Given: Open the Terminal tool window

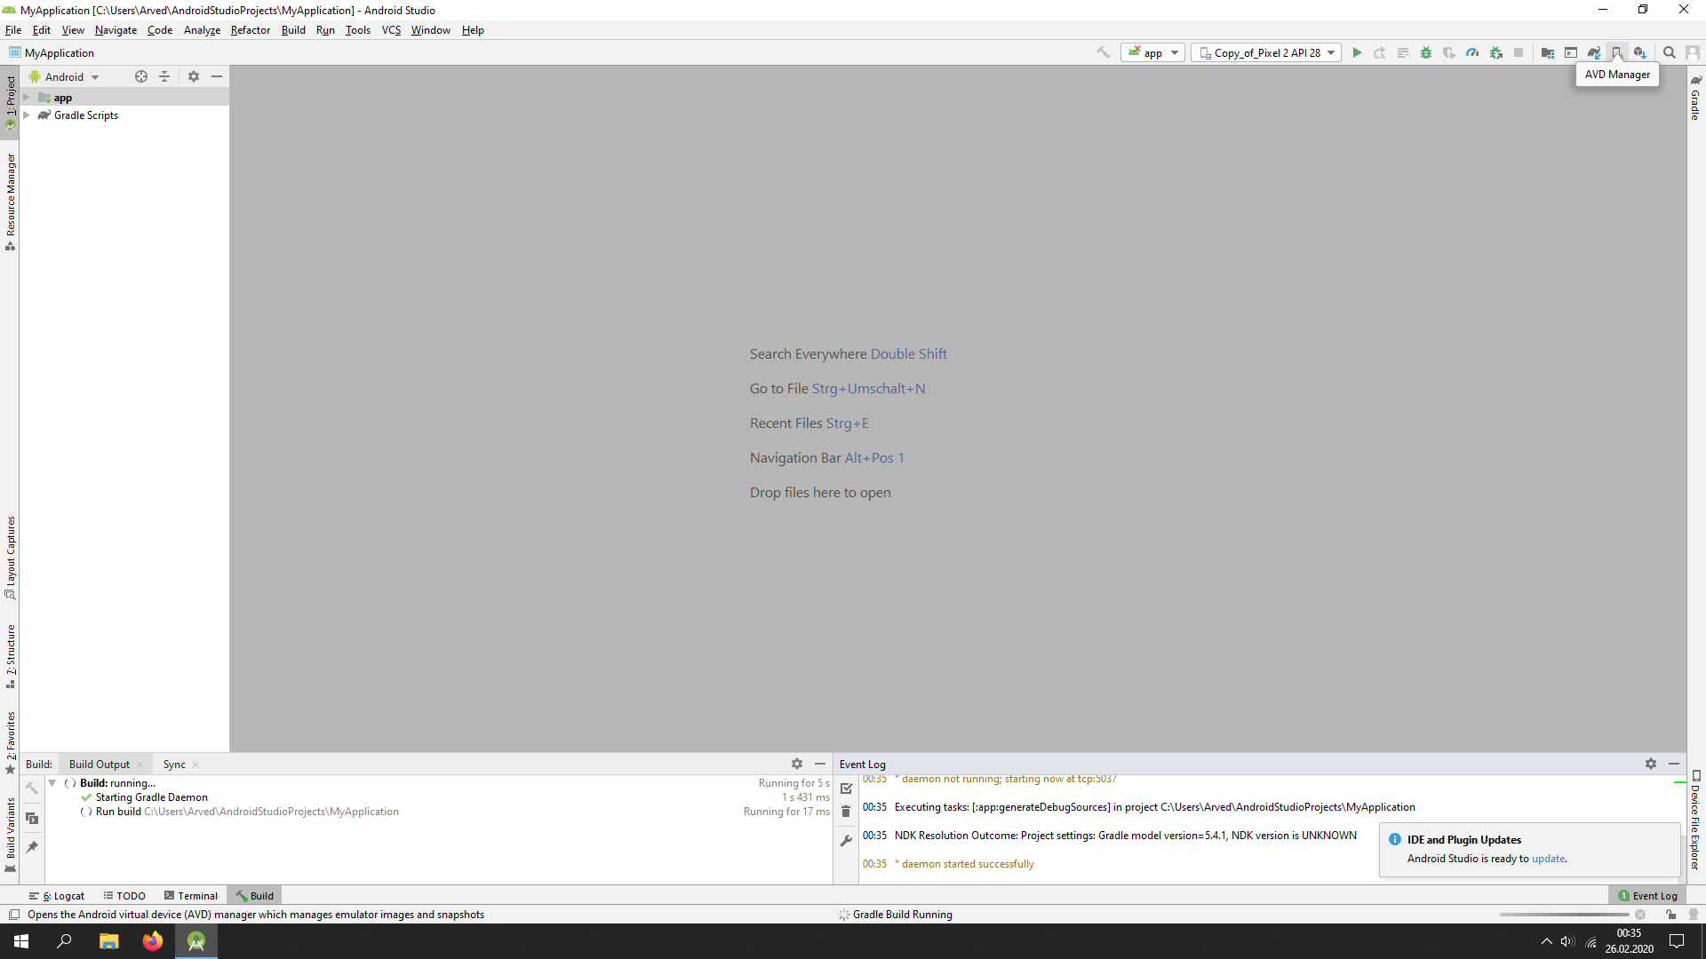Looking at the screenshot, I should point(190,895).
